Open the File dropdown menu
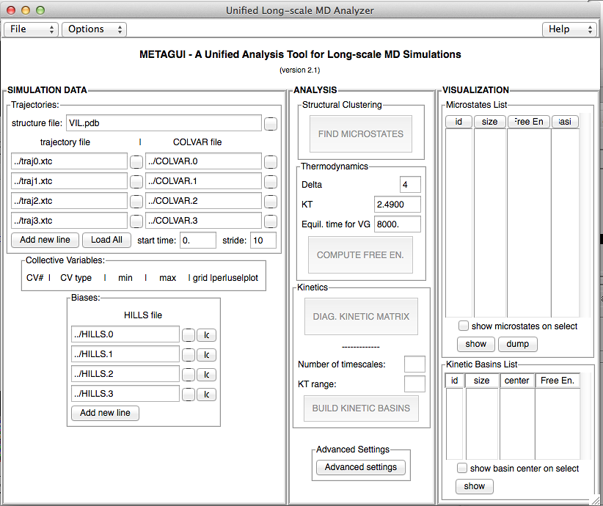 (32, 29)
